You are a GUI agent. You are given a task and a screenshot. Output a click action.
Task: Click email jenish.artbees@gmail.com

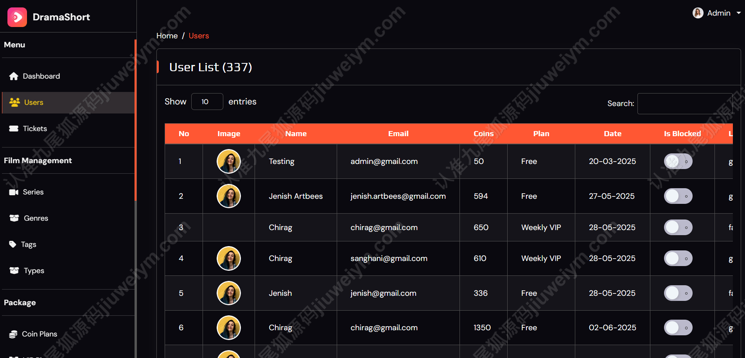tap(398, 196)
